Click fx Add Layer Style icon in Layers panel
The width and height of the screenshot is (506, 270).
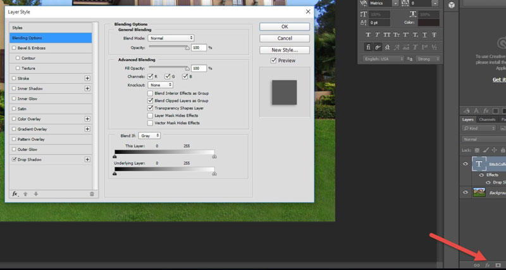click(488, 265)
